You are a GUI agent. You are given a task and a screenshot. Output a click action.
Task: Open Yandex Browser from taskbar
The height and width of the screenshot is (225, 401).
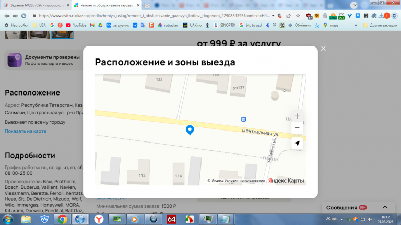coord(99,219)
